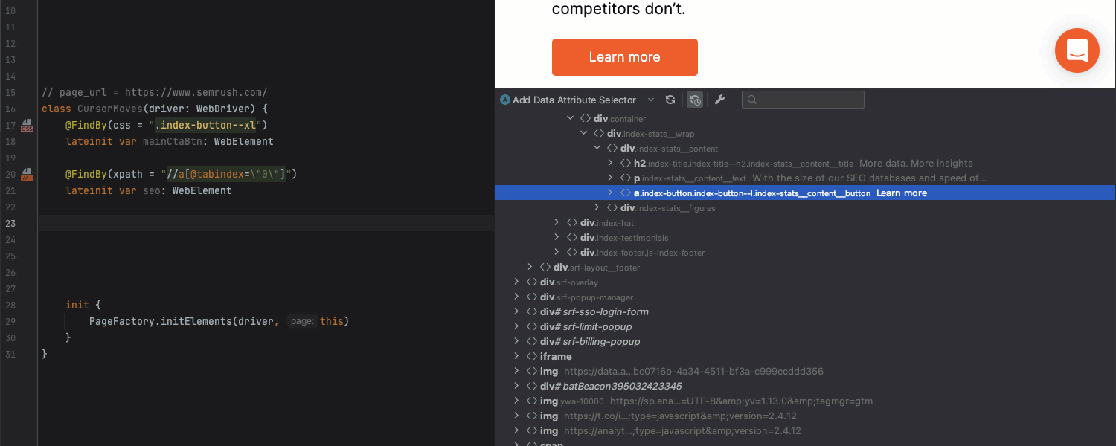
Task: Click the CSS gutter icon on line 17
Action: [28, 125]
